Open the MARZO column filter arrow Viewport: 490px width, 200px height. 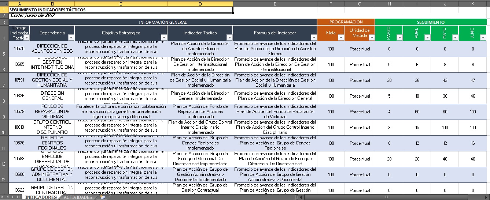(x=399, y=38)
